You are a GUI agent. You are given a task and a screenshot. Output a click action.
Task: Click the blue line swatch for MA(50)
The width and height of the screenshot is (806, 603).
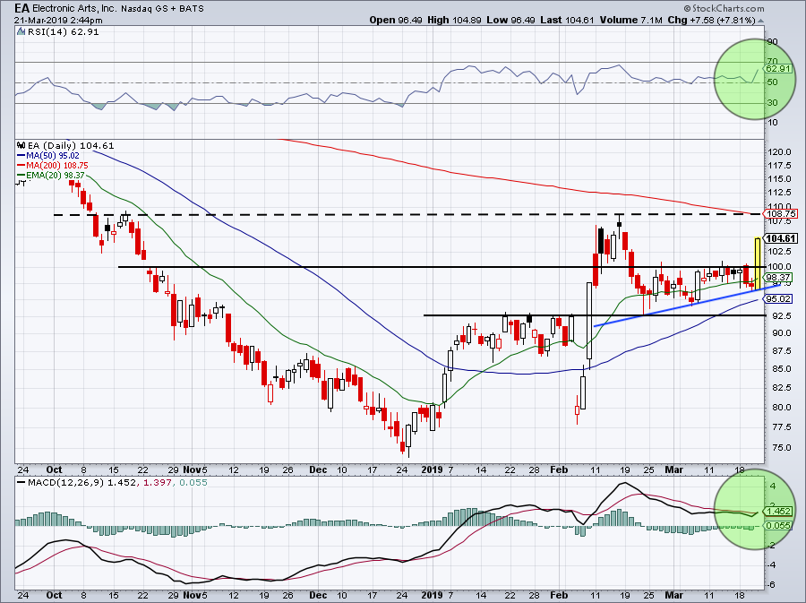point(21,156)
